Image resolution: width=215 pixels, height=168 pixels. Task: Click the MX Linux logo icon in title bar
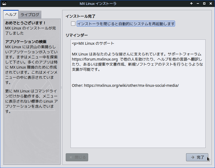point(4,3)
